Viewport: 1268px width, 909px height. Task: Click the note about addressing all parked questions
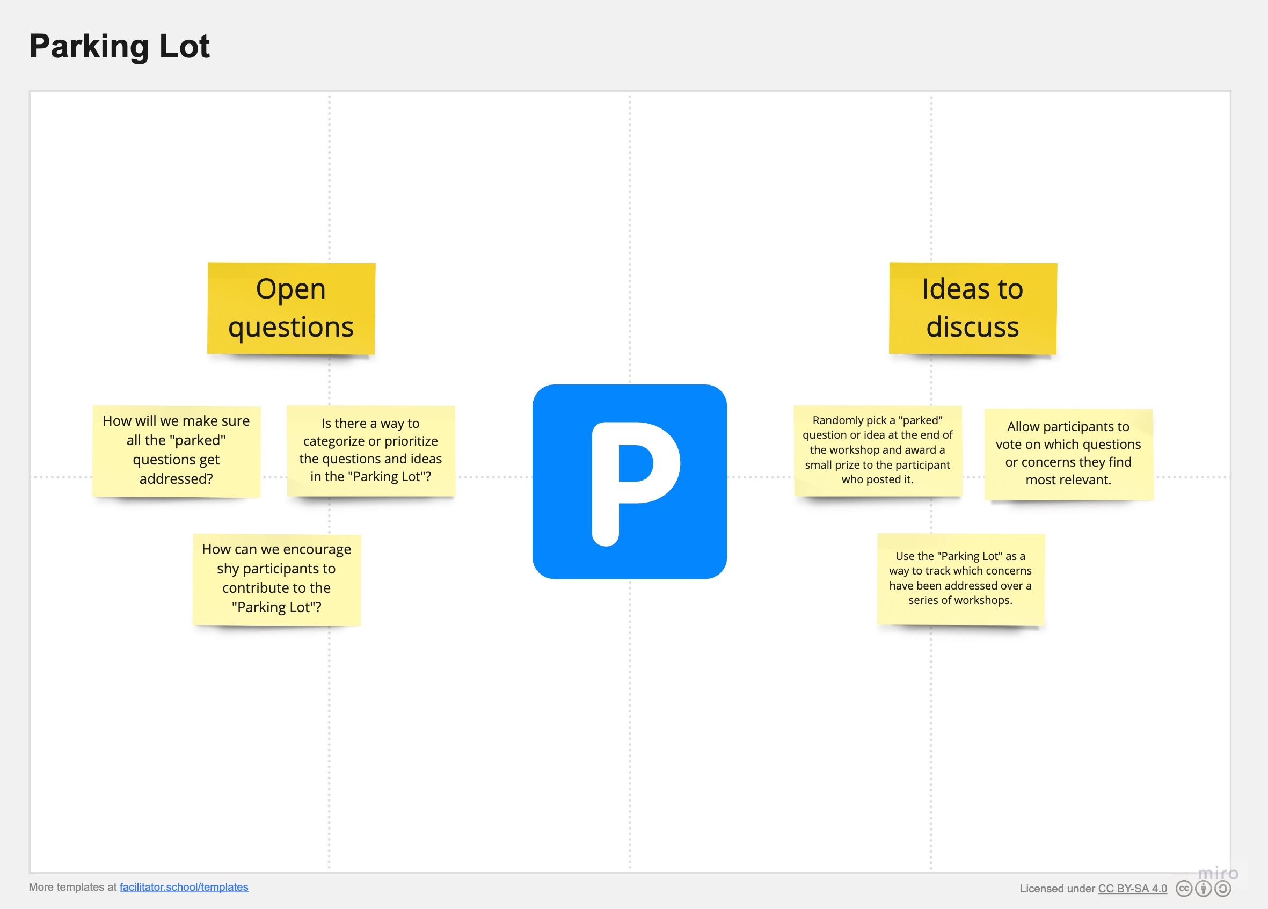[176, 450]
